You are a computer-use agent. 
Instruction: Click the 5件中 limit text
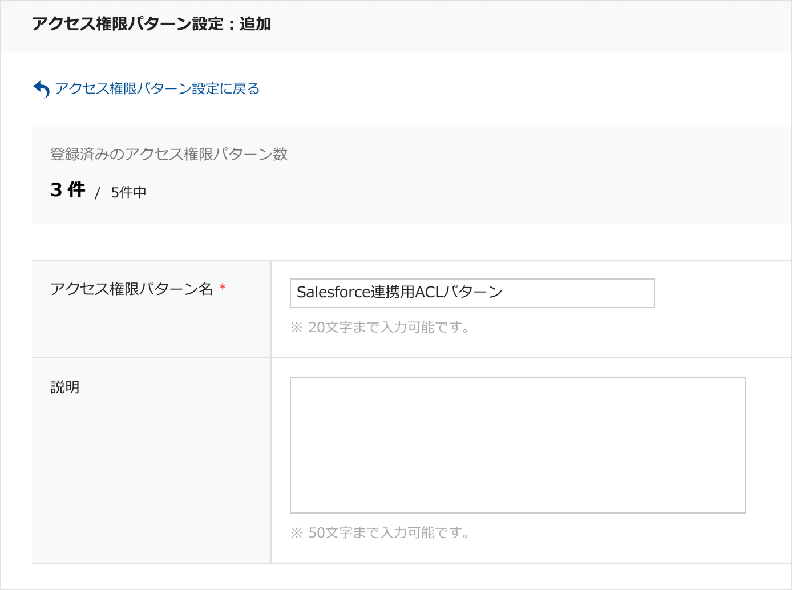point(128,193)
